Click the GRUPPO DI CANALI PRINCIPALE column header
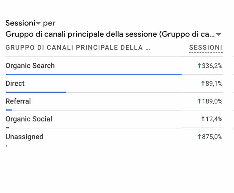The width and height of the screenshot is (234, 193). click(78, 48)
